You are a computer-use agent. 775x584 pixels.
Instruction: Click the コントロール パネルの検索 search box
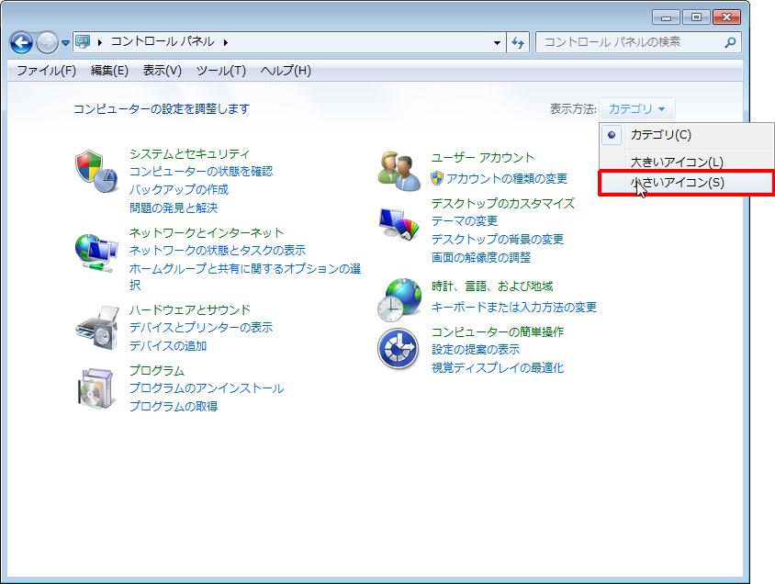630,42
